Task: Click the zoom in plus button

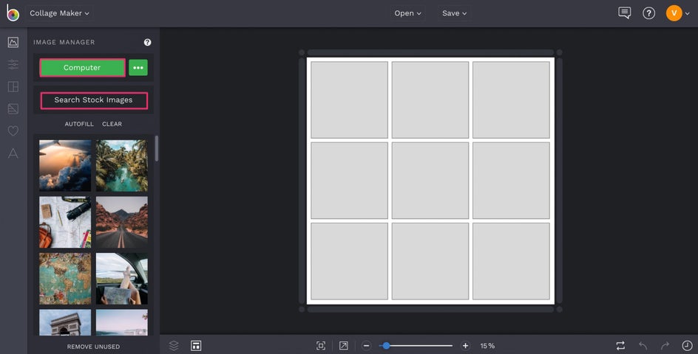Action: (465, 346)
